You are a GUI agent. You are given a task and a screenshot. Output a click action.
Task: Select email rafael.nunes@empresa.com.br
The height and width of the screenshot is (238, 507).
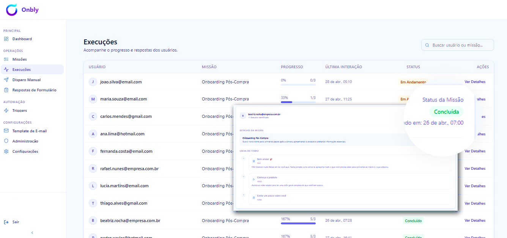(x=129, y=169)
